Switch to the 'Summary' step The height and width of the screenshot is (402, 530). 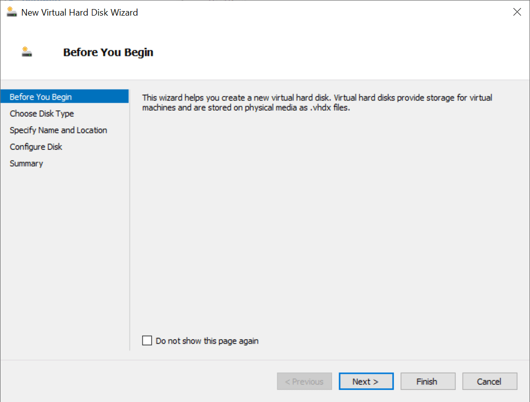[x=26, y=163]
